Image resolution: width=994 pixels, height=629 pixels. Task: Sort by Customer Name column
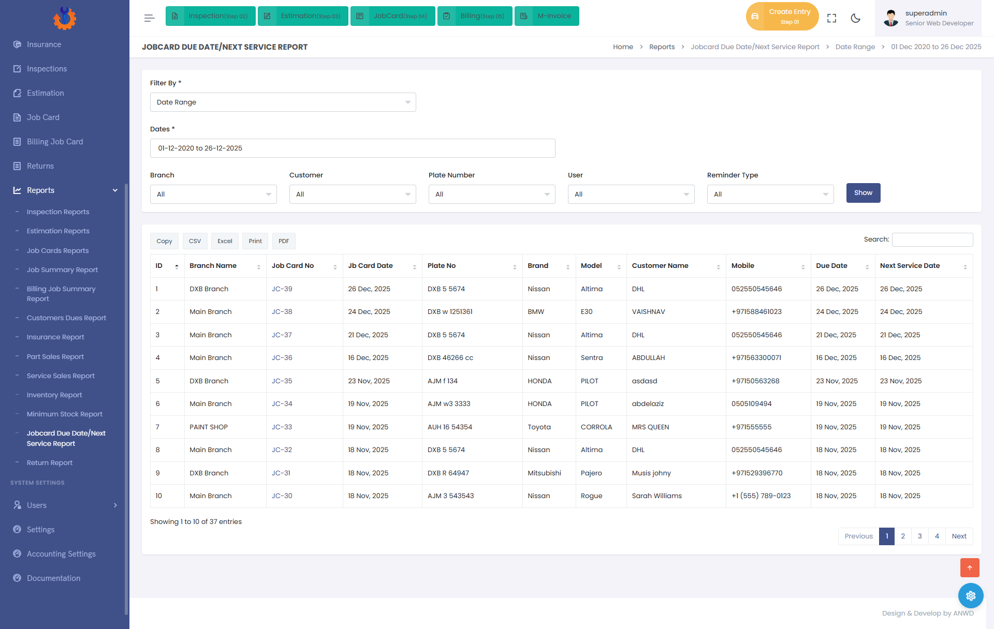point(676,266)
